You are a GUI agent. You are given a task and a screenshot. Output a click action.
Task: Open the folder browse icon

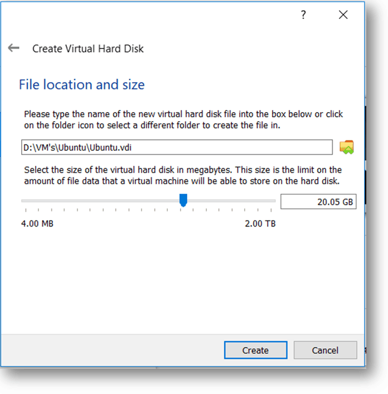pyautogui.click(x=347, y=147)
